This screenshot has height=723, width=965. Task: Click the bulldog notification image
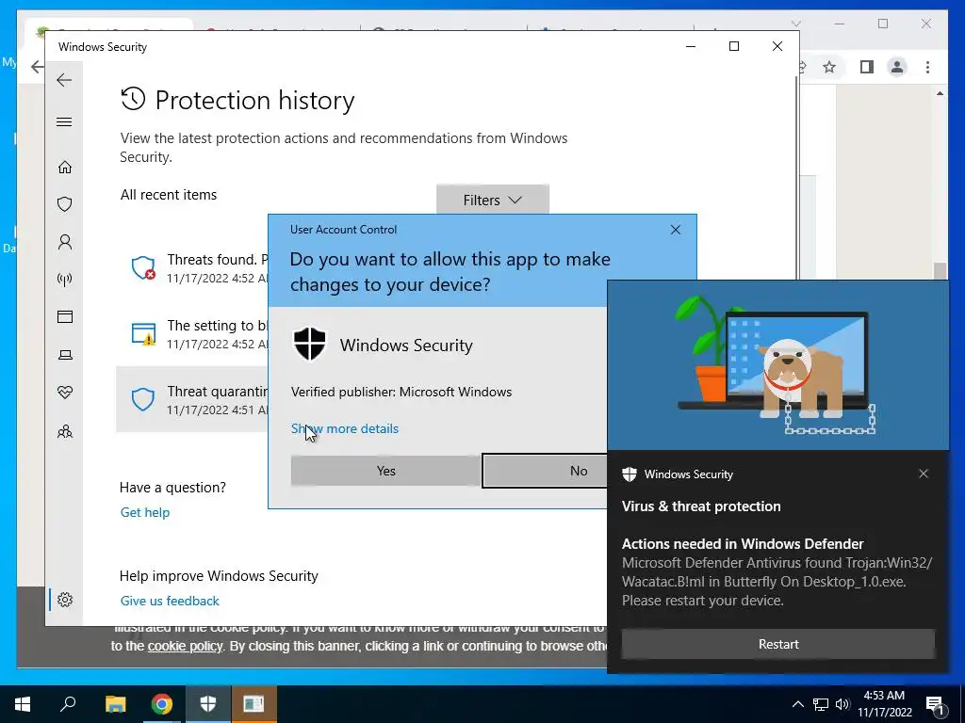(777, 365)
